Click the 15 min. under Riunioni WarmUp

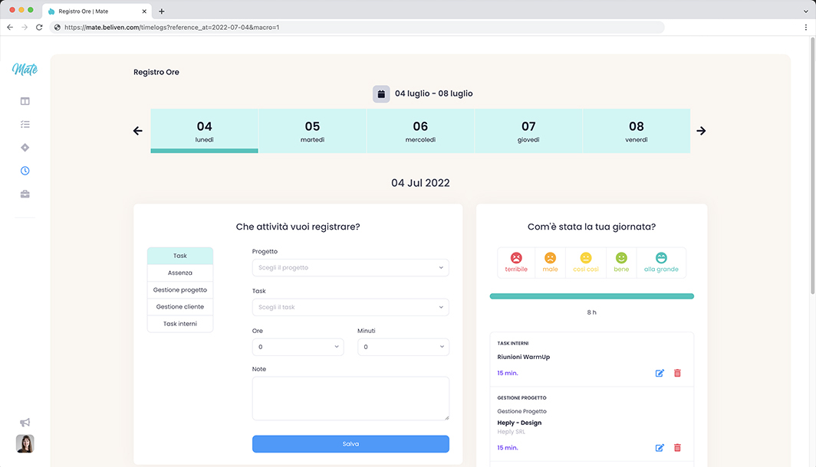click(508, 373)
